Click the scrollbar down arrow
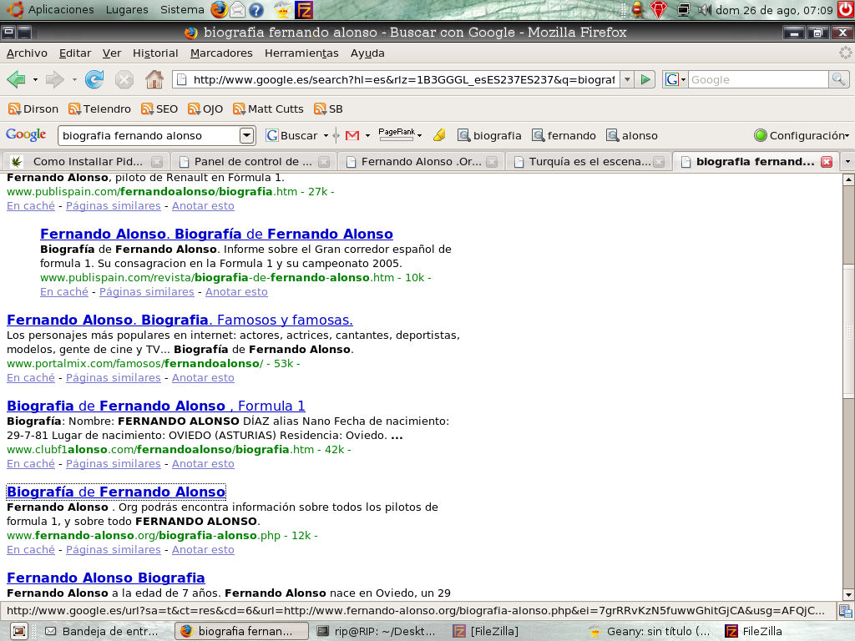 [x=848, y=594]
